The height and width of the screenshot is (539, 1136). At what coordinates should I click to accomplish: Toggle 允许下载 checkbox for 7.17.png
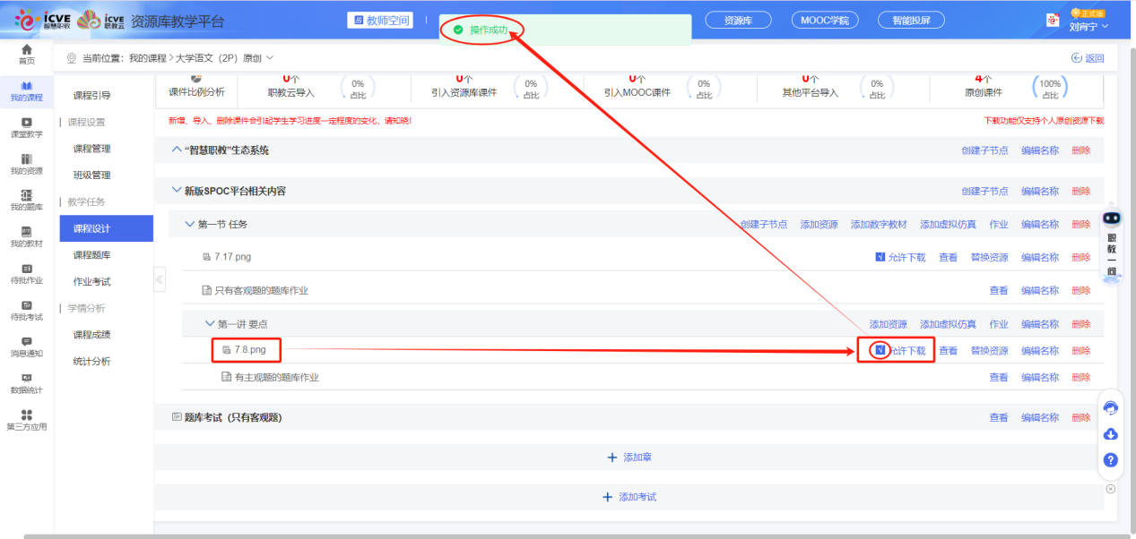[x=880, y=257]
